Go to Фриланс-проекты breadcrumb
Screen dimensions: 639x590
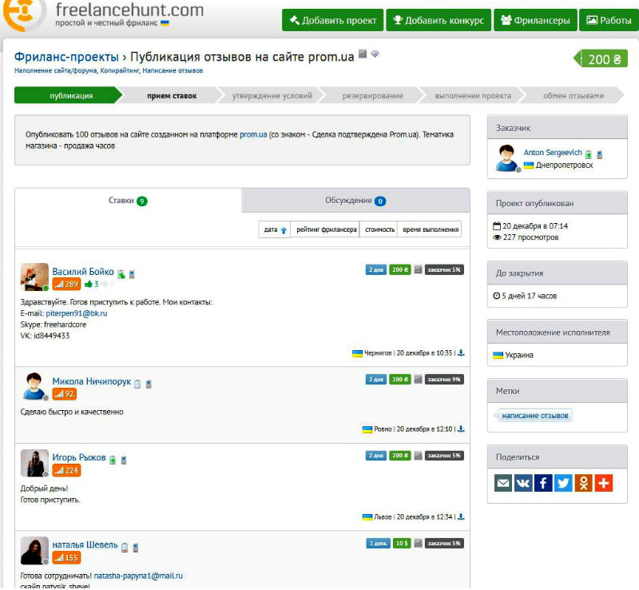[66, 57]
